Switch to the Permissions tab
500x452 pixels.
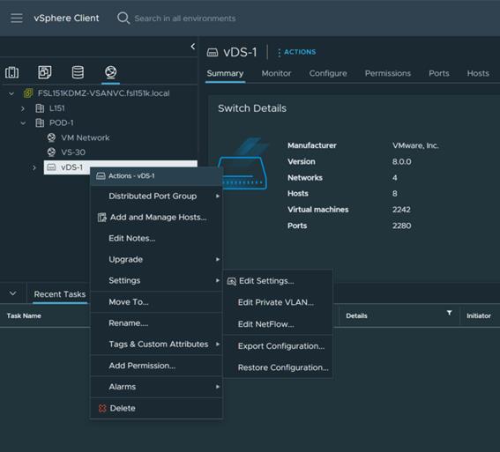click(x=388, y=73)
